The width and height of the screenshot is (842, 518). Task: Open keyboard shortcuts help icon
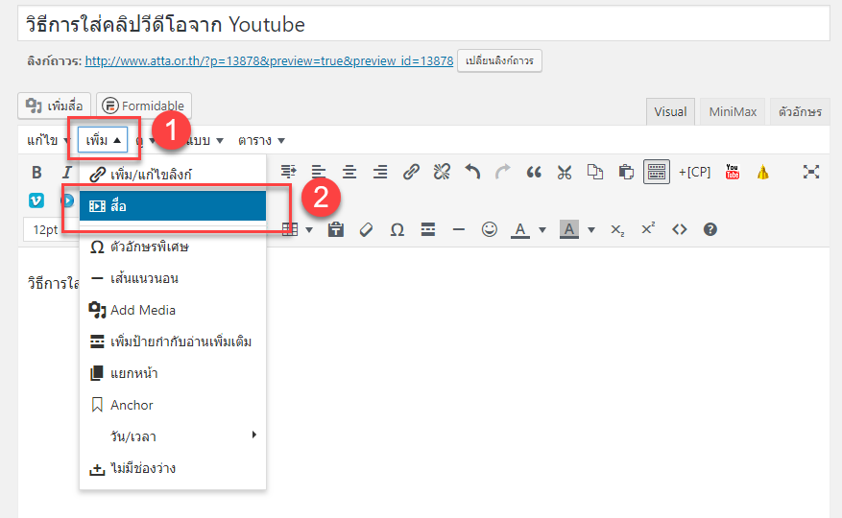[x=710, y=230]
